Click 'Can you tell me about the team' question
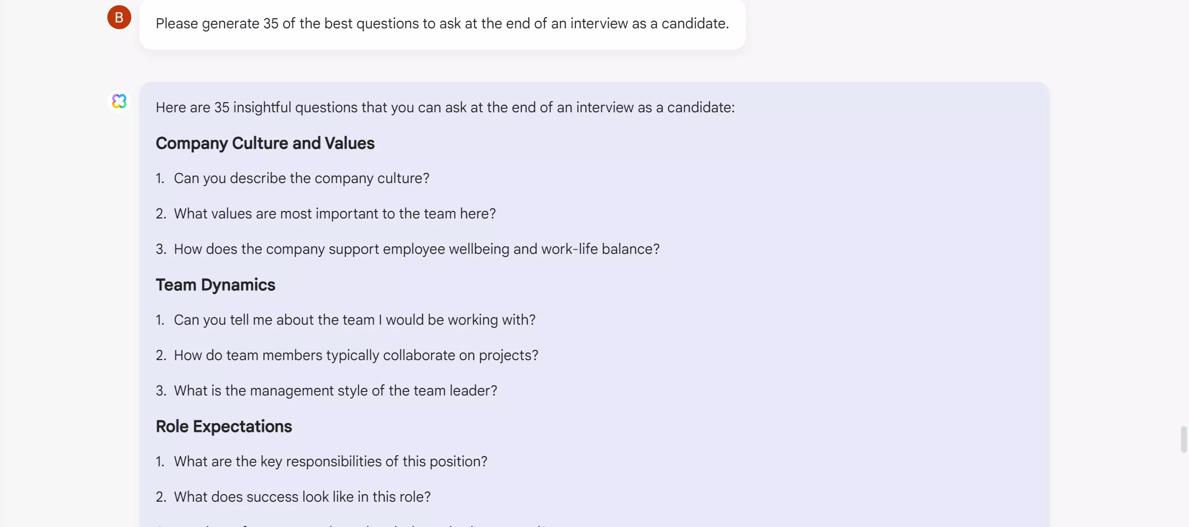Image resolution: width=1189 pixels, height=527 pixels. coord(354,320)
